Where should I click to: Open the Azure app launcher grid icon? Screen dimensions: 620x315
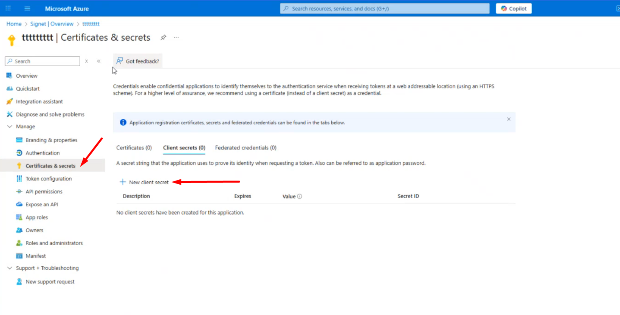coord(8,8)
